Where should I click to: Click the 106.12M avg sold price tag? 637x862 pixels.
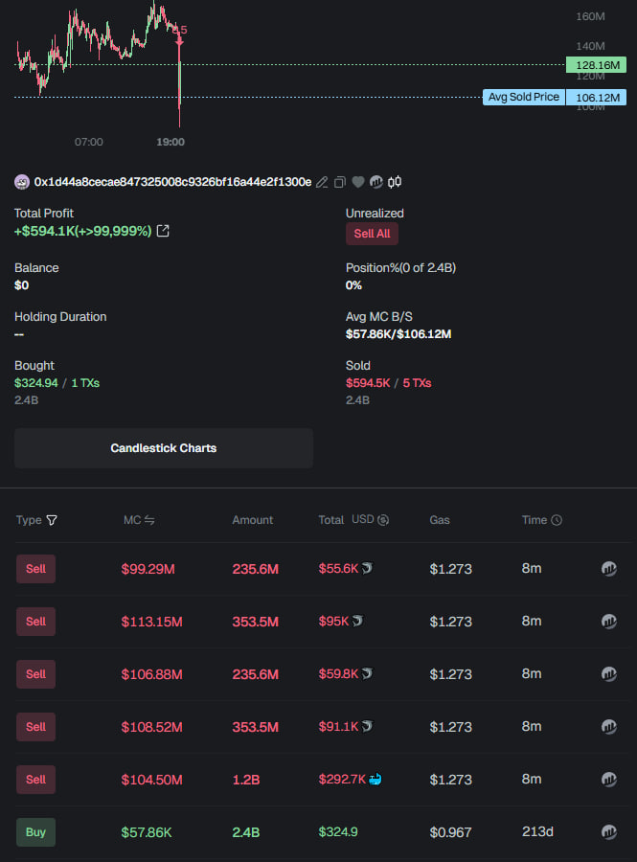coord(597,98)
